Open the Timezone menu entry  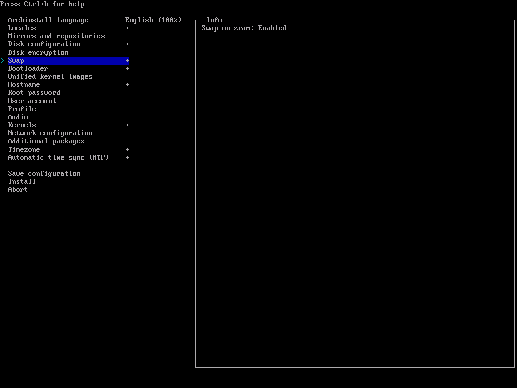click(24, 150)
